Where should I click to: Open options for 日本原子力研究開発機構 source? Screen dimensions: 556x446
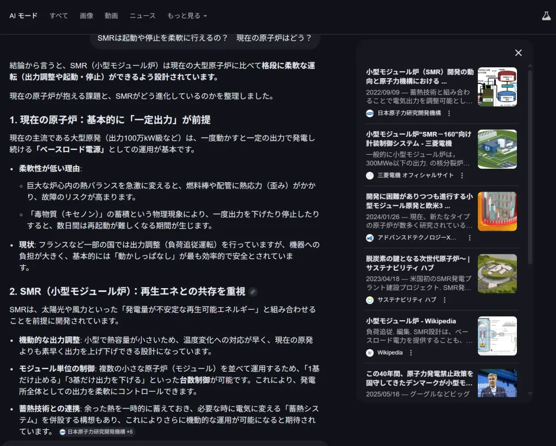point(449,113)
